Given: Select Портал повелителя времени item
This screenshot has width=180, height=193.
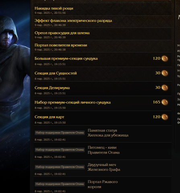Looking at the screenshot, I should coord(61,45).
